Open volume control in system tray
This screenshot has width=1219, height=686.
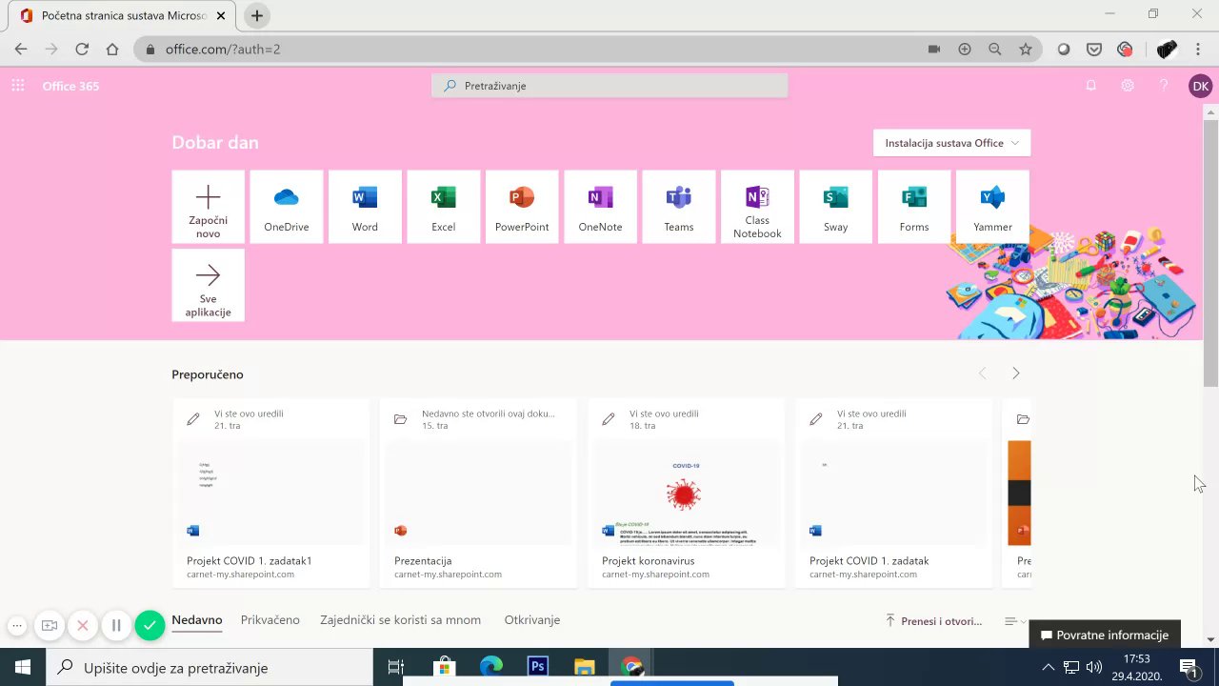1093,667
